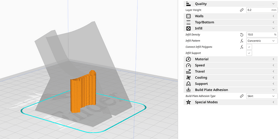Click the formula icon beside Infill Pattern

click(242, 41)
